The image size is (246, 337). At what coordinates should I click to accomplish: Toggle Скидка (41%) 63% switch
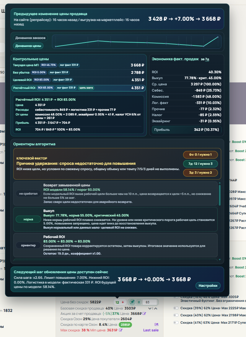point(176,323)
